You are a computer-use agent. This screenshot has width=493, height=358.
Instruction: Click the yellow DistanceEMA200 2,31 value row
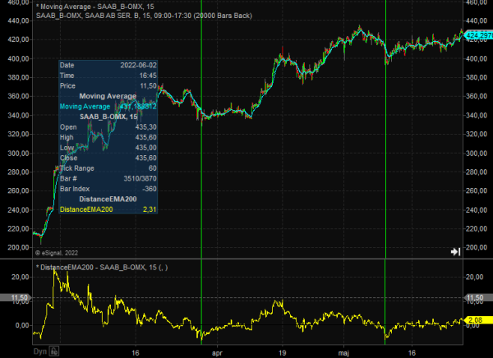point(108,209)
